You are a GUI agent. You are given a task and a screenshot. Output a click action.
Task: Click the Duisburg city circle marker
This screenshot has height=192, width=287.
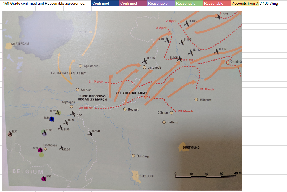(x=134, y=156)
